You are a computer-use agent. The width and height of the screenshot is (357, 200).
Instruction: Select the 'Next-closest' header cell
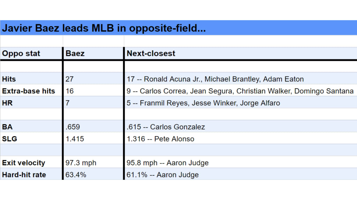click(241, 53)
